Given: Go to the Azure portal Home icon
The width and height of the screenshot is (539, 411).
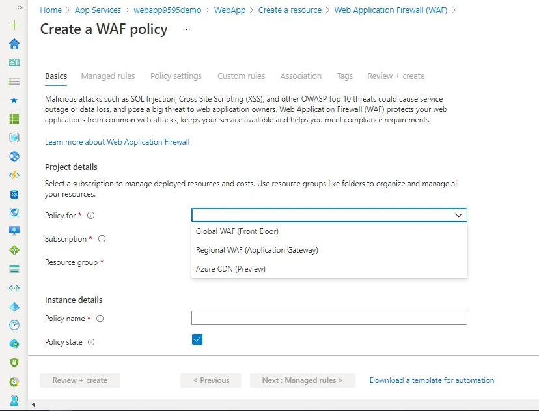Looking at the screenshot, I should coord(14,44).
